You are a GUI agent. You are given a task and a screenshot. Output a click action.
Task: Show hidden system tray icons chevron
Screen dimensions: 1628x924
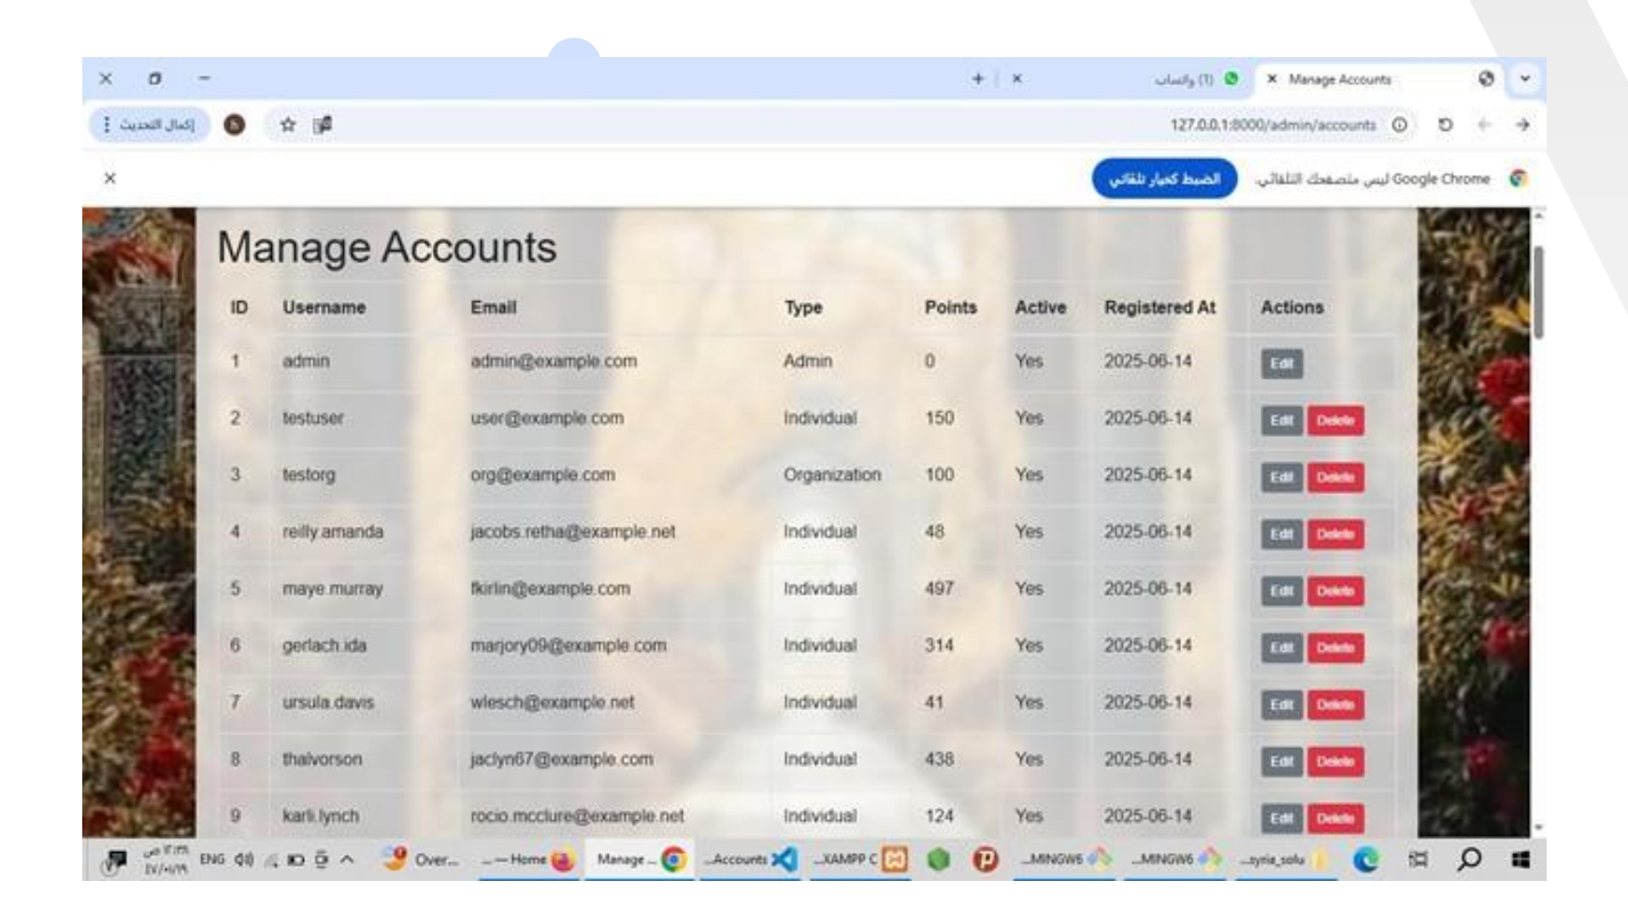click(347, 859)
